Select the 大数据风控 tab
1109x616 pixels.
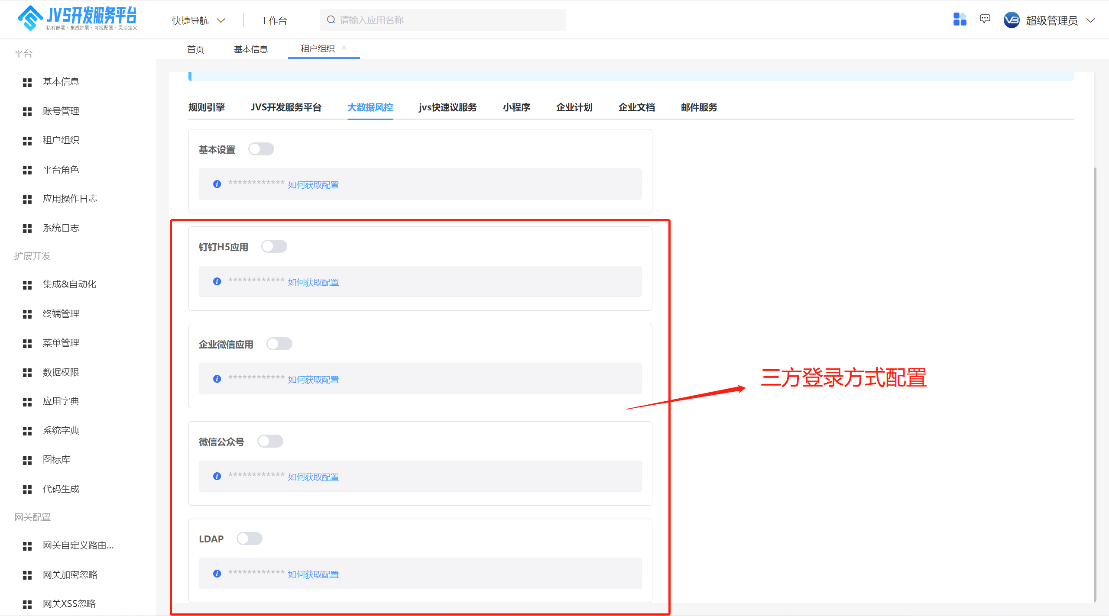[370, 107]
